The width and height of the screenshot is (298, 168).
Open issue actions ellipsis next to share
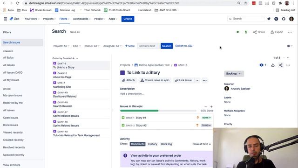288,65
